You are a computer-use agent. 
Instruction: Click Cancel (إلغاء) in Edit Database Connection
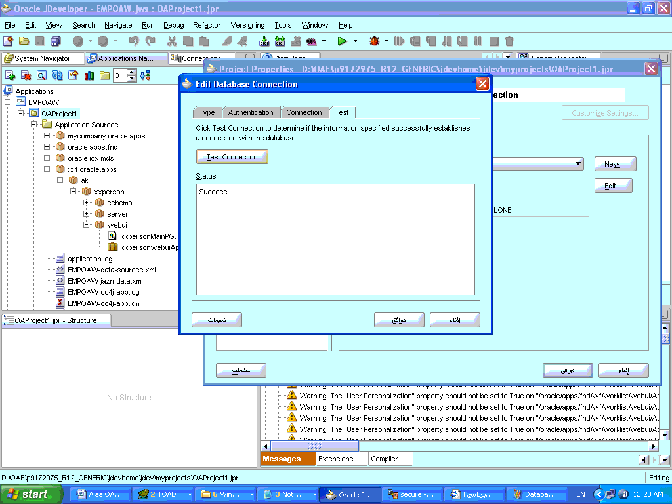[x=455, y=320]
